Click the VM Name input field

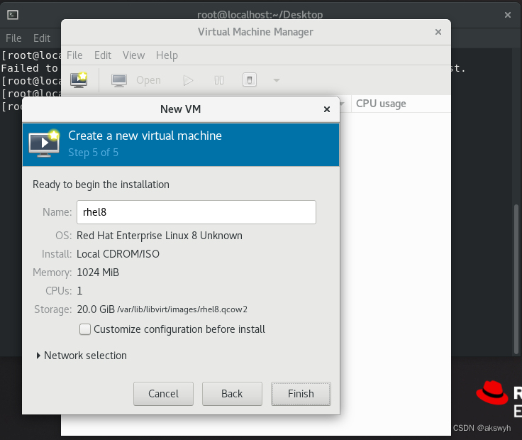(196, 212)
